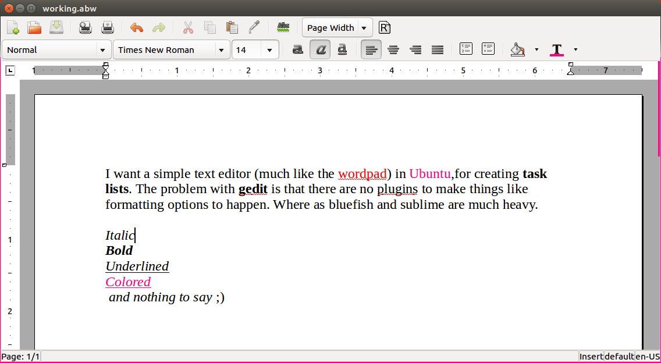This screenshot has width=661, height=363.
Task: Open the highlight color dropdown arrow
Action: coord(536,50)
